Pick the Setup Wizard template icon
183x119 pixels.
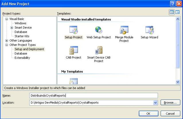coord(149,30)
